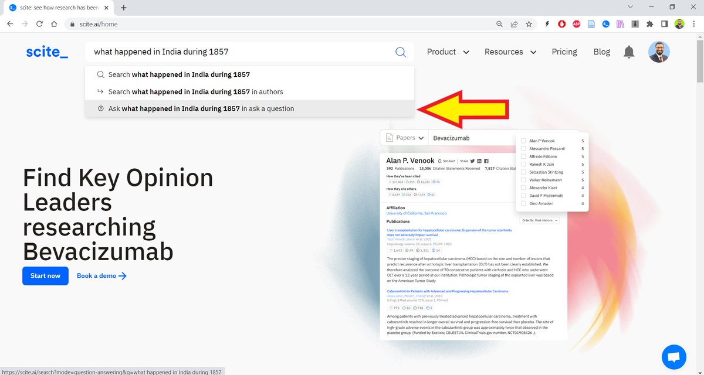Expand the Resources menu
The height and width of the screenshot is (375, 704).
(x=510, y=52)
